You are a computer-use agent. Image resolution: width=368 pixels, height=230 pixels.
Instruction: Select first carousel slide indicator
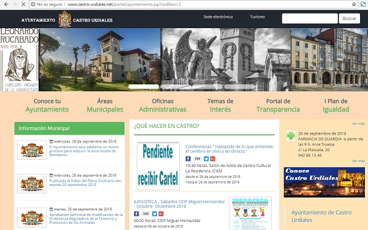[x=144, y=87]
